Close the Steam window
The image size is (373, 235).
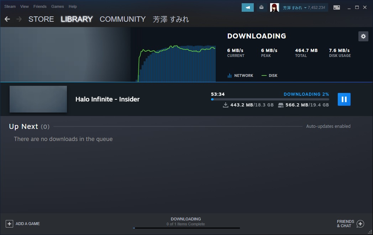click(365, 7)
